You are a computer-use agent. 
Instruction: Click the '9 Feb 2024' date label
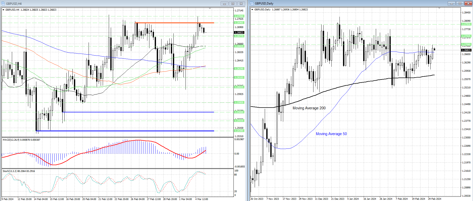[8, 199]
